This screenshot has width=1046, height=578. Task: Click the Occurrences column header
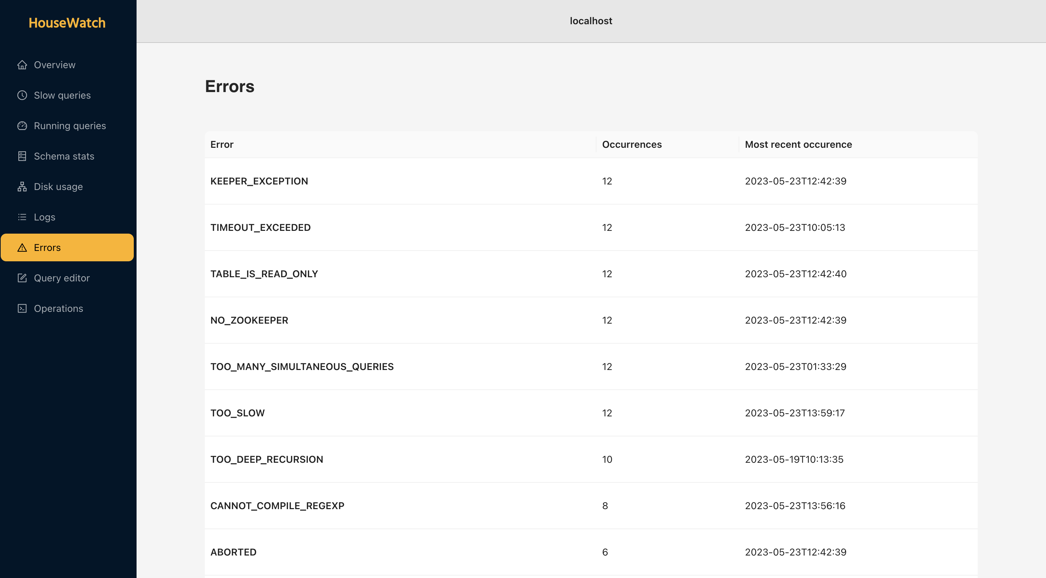631,144
